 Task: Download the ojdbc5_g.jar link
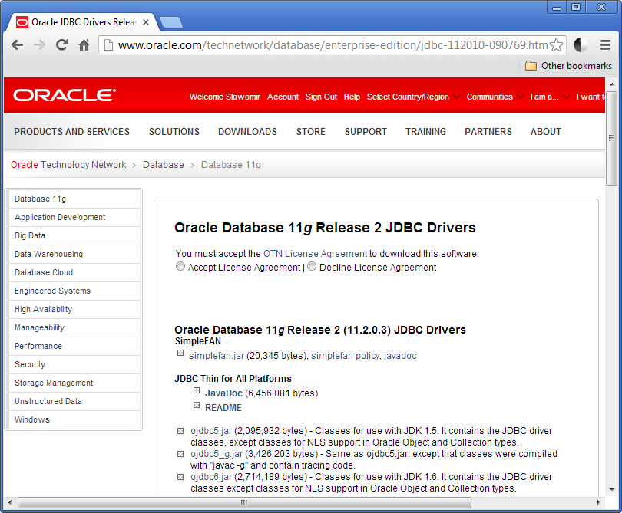(x=217, y=454)
